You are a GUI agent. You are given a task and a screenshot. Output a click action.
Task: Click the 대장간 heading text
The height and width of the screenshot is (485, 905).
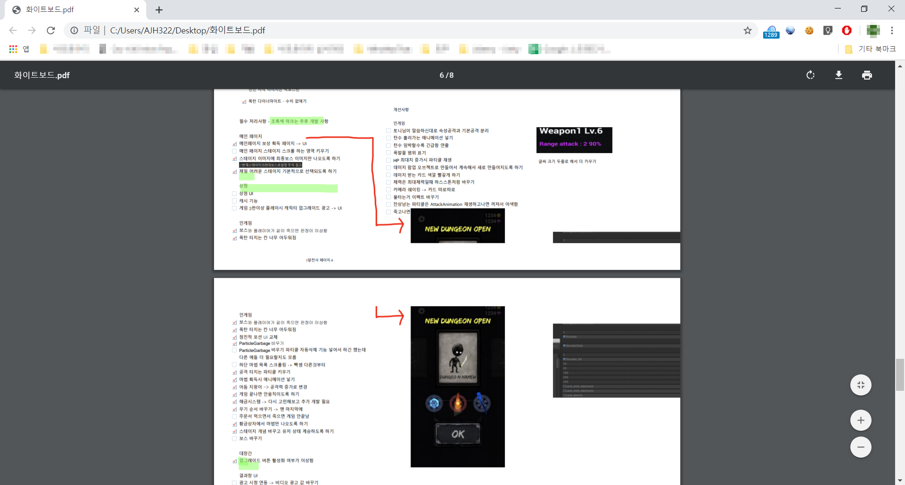(245, 453)
